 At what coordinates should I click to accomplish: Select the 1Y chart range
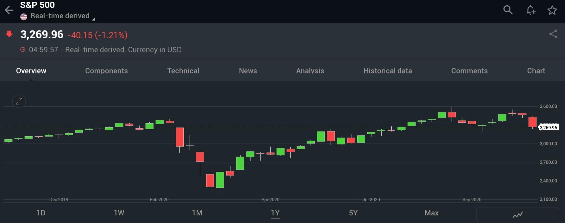pyautogui.click(x=275, y=213)
